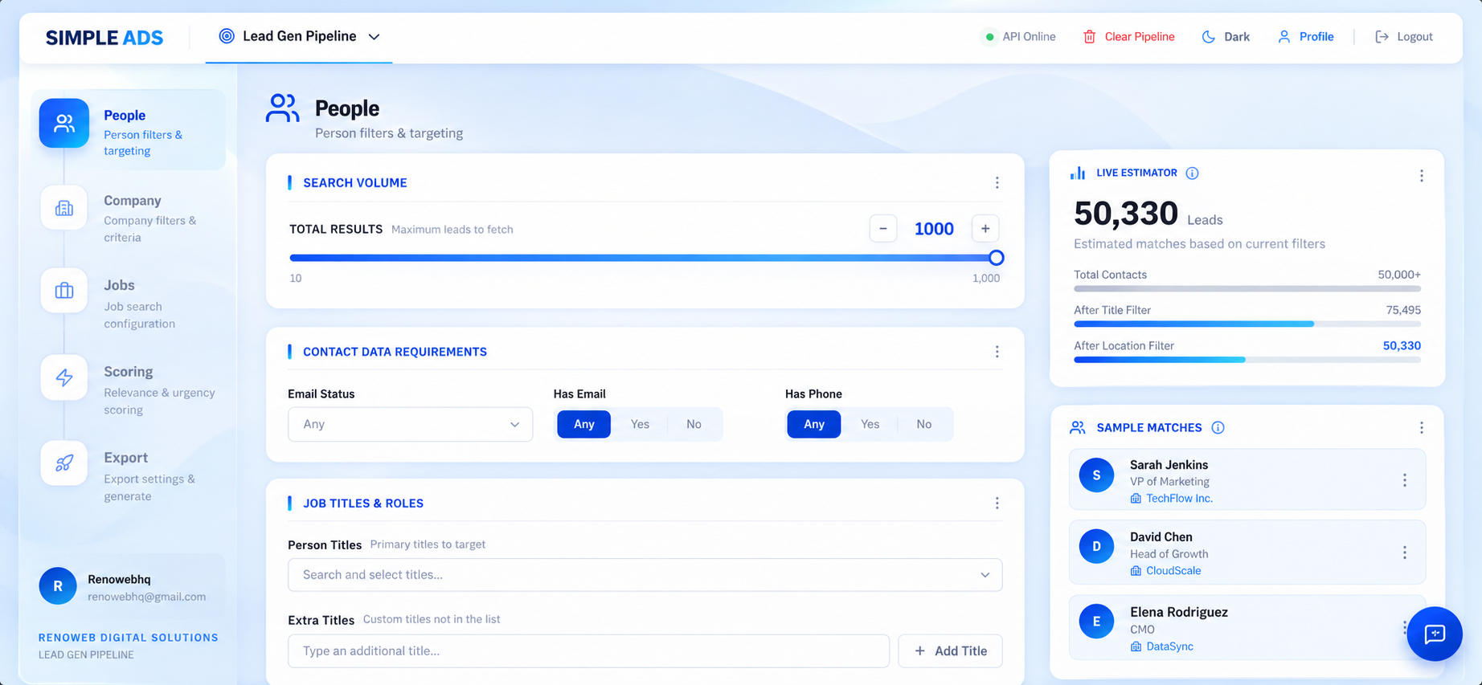Open the Jobs briefcase icon
Screen dimensions: 1482x685
coord(64,291)
